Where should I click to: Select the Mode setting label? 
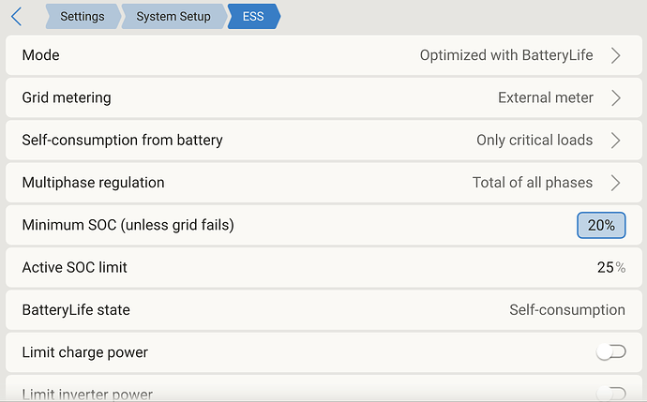[x=40, y=55]
